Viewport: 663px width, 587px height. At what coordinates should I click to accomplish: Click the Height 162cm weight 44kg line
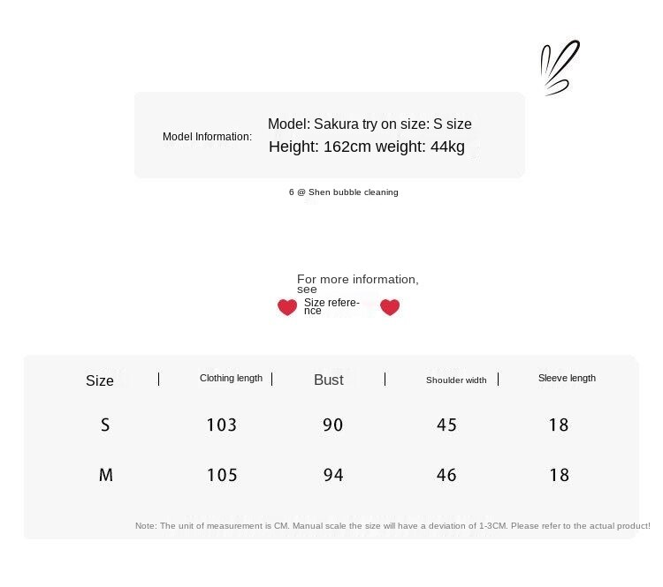pos(367,147)
